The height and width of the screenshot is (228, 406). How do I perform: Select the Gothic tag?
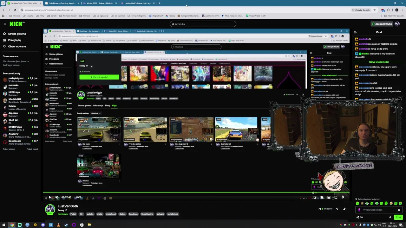[x=122, y=214]
